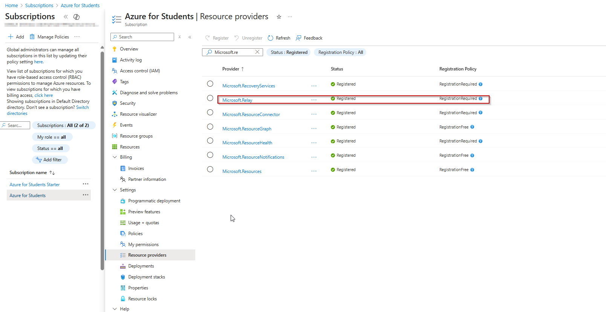Collapse the Billing menu section

click(x=115, y=157)
